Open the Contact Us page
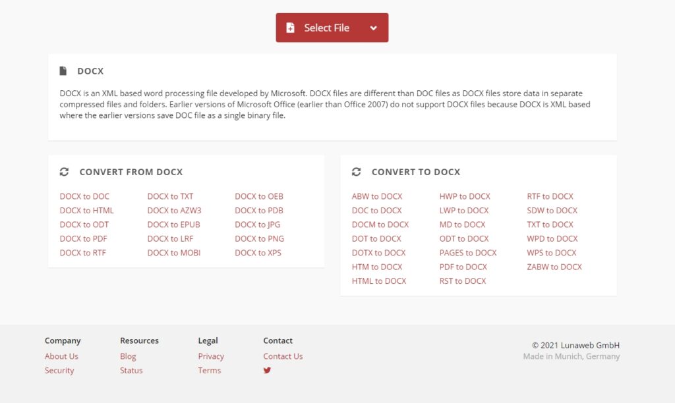 [283, 356]
